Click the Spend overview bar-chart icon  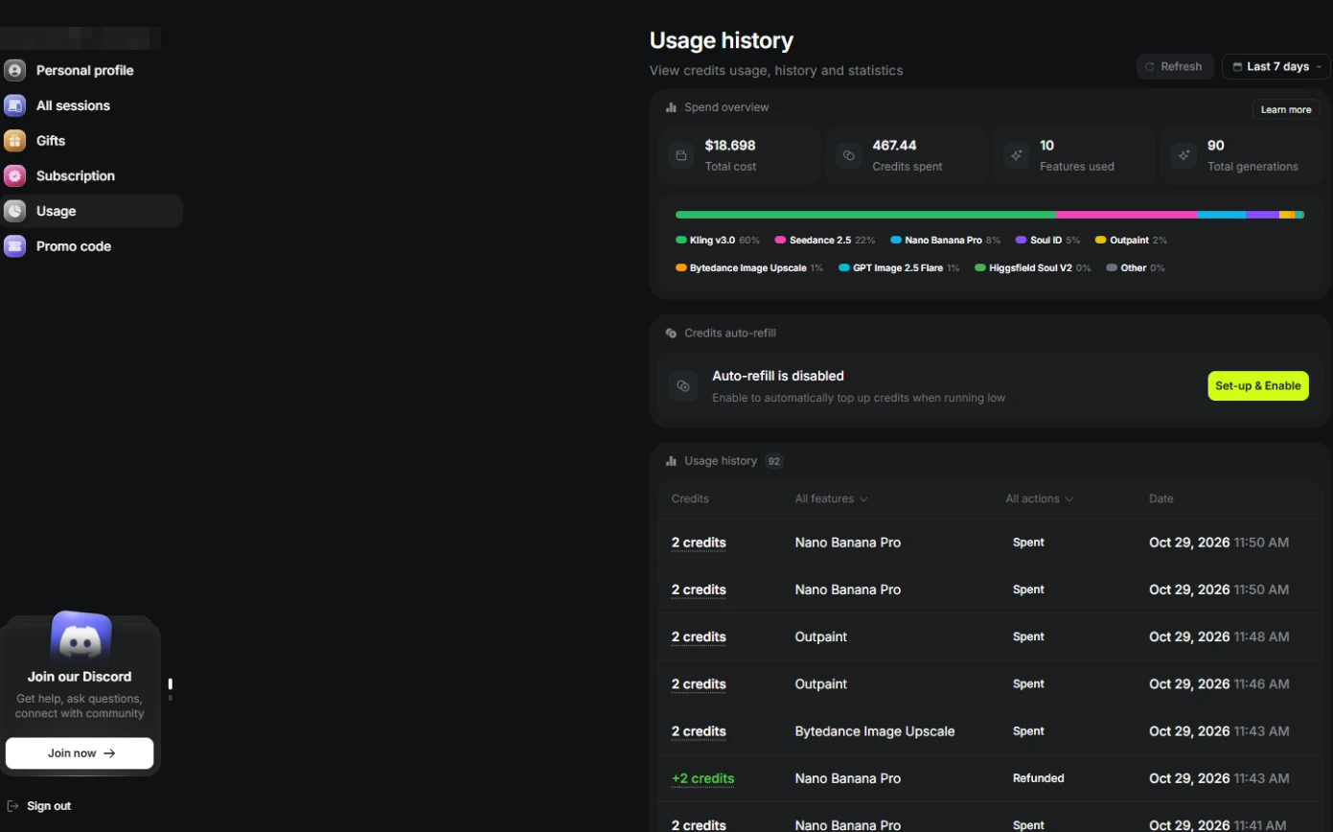pos(671,107)
